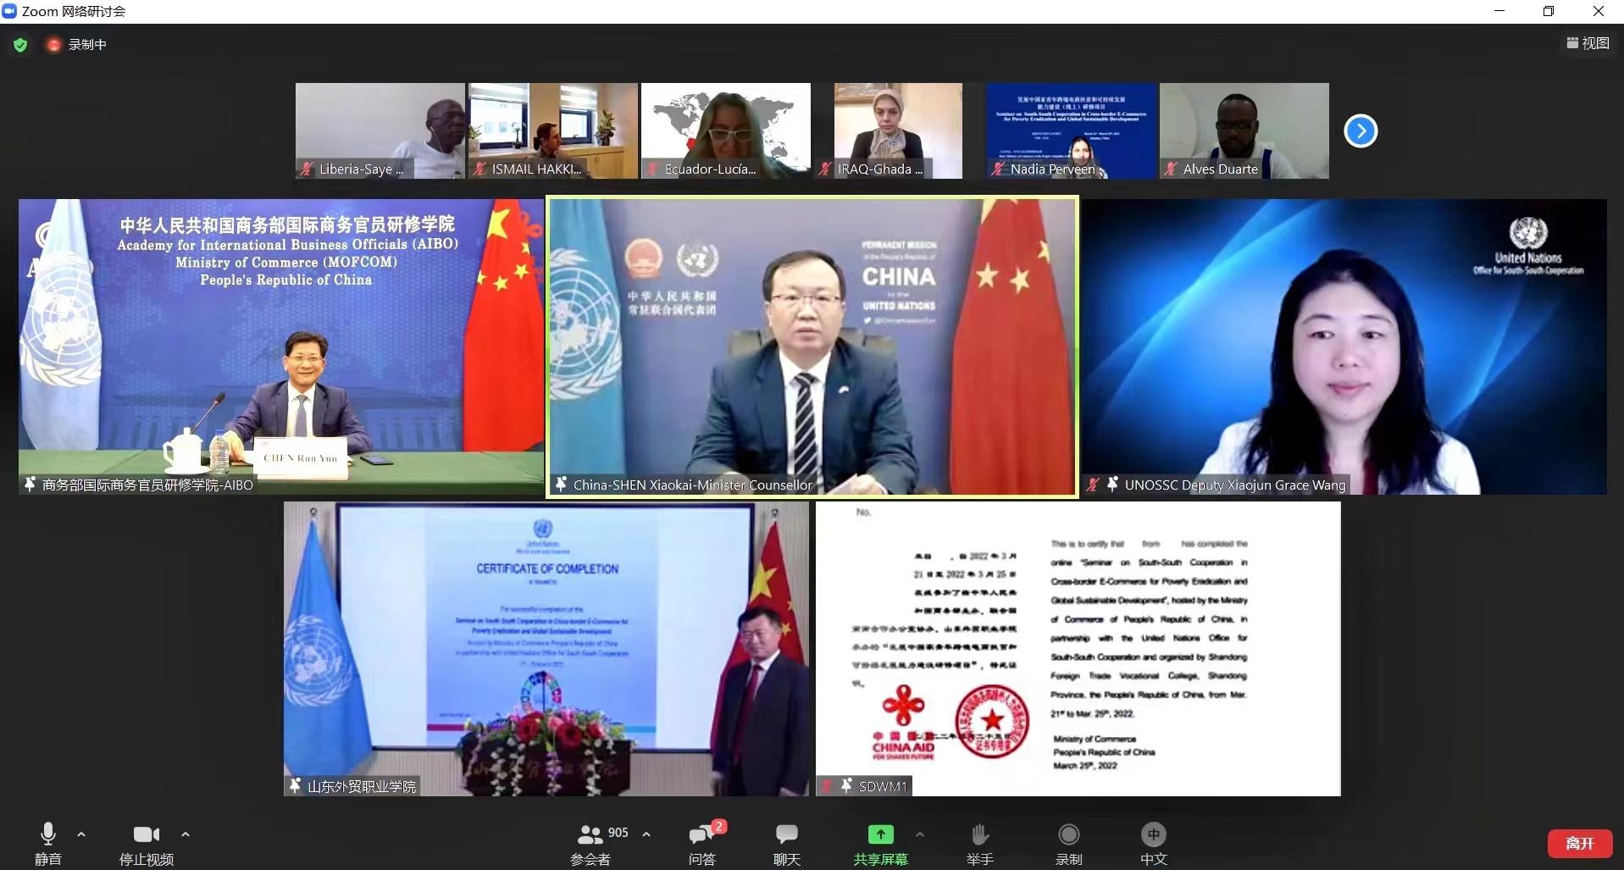The image size is (1624, 870).
Task: Select ISMAIL HAKKI participant thumbnail
Action: coord(553,130)
